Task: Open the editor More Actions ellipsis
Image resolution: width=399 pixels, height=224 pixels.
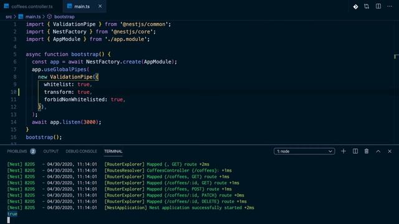Action: pyautogui.click(x=390, y=6)
